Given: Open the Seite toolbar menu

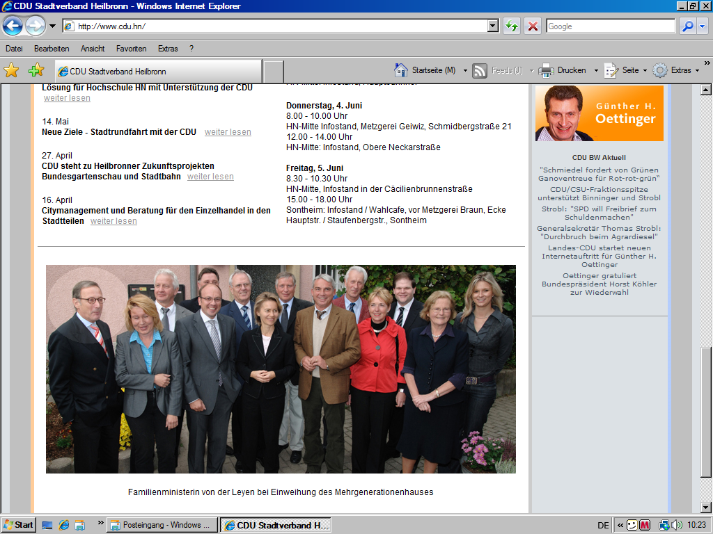Looking at the screenshot, I should coord(625,70).
